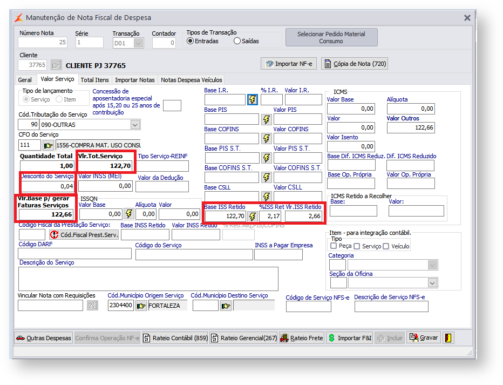Open CFO do Serviço lookup hand icon
The image size is (503, 385).
coord(48,145)
